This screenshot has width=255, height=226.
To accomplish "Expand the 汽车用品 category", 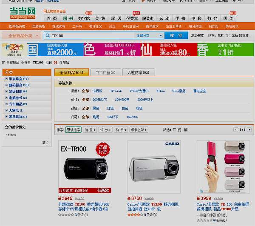I will click(x=6, y=104).
